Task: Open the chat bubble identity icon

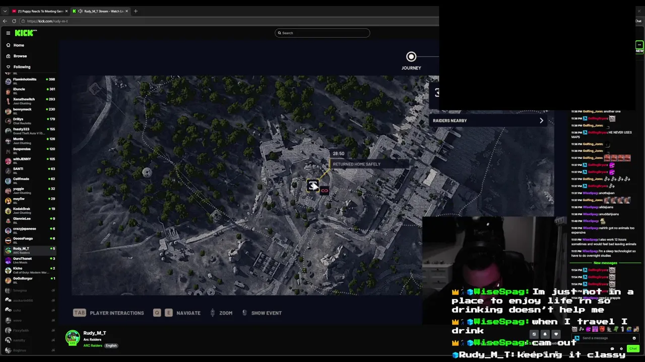Action: (x=612, y=349)
